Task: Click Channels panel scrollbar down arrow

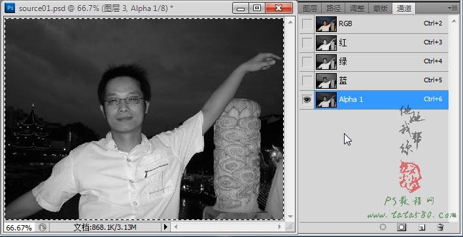Action: coord(454,215)
